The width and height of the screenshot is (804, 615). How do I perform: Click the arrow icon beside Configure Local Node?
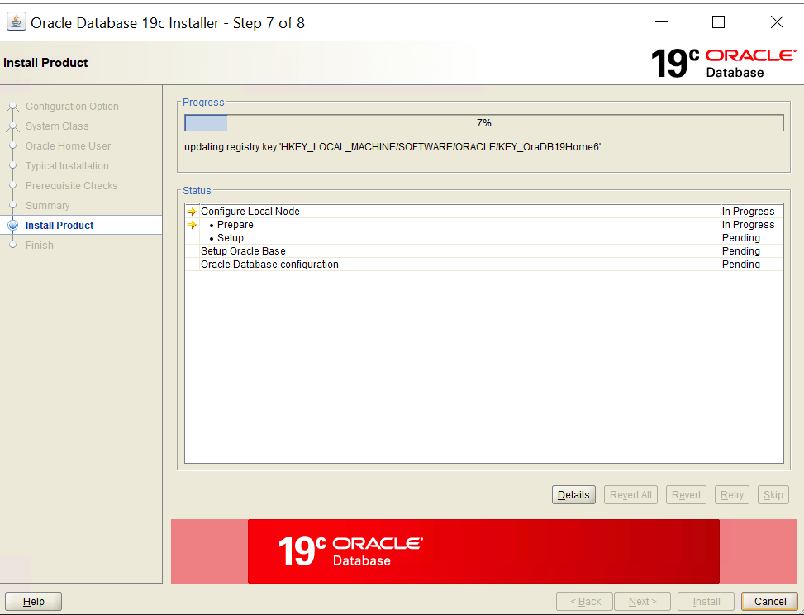(x=192, y=212)
